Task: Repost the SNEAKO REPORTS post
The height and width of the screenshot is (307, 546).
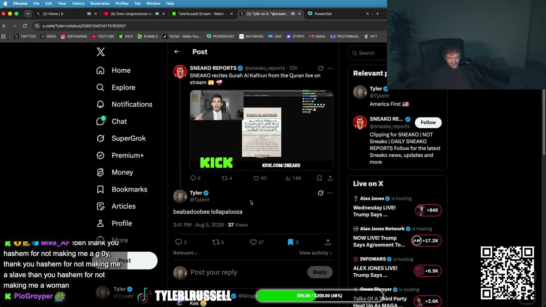Action: pyautogui.click(x=227, y=178)
